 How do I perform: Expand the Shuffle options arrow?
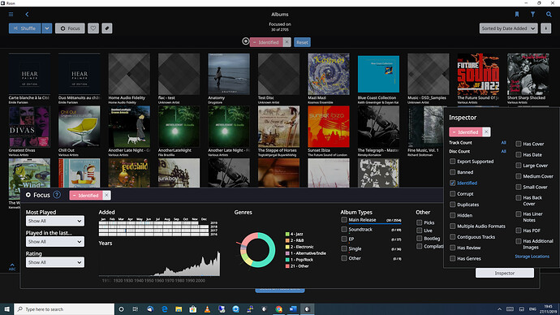point(47,28)
